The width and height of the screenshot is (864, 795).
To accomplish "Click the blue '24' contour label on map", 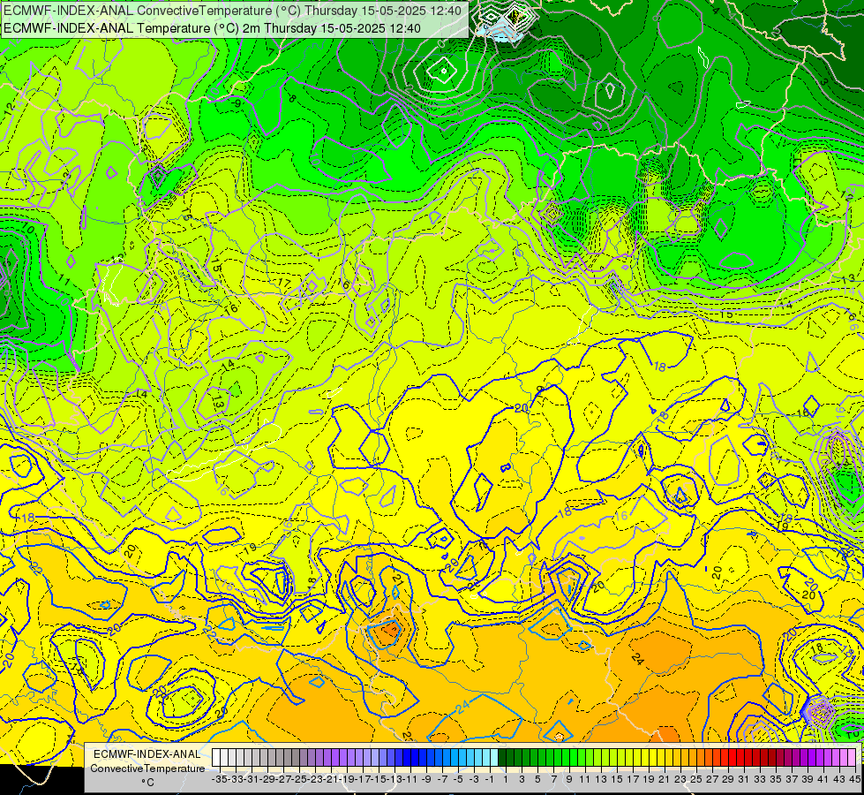I will 462,706.
